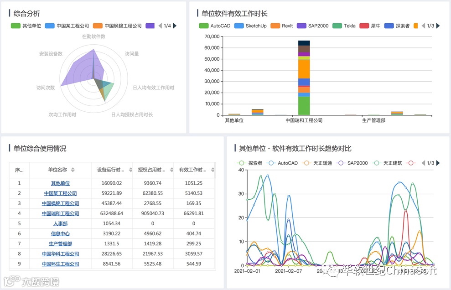Select cell value 21967.53
This screenshot has height=290, width=451.
coord(153,254)
